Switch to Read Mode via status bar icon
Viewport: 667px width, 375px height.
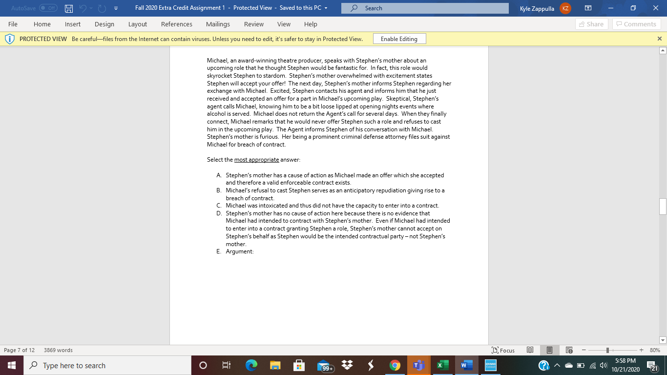coord(530,350)
